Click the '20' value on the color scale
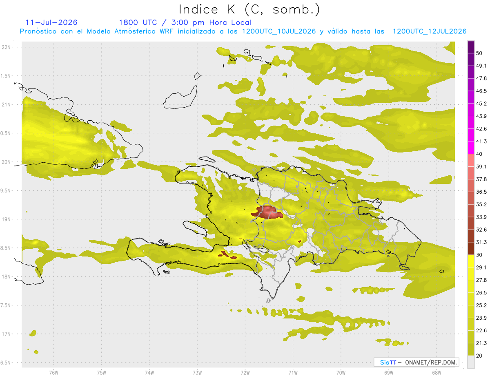The width and height of the screenshot is (490, 378). (479, 356)
